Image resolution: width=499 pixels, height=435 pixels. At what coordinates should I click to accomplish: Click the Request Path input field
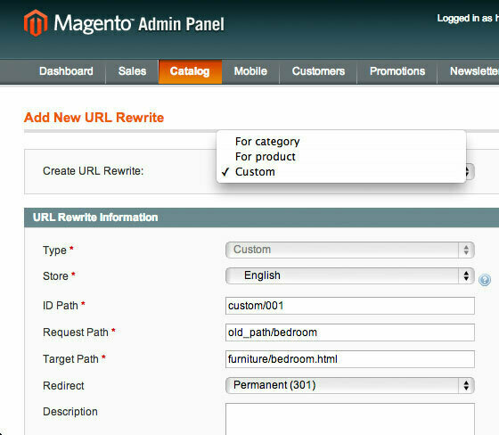(x=349, y=332)
